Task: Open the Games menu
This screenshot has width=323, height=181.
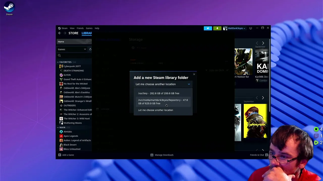Action: pos(89,28)
